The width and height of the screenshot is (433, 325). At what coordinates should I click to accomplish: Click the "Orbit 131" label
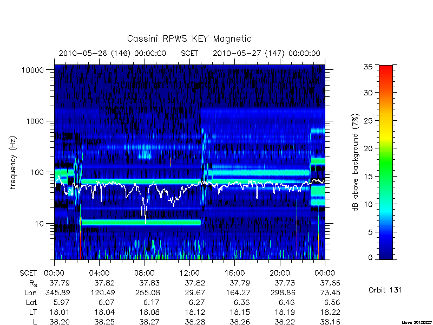(385, 290)
